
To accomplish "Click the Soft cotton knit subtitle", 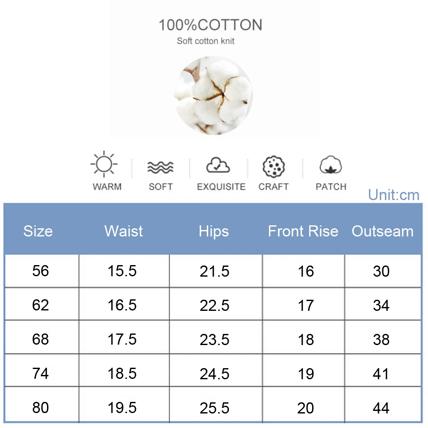I will tap(206, 41).
